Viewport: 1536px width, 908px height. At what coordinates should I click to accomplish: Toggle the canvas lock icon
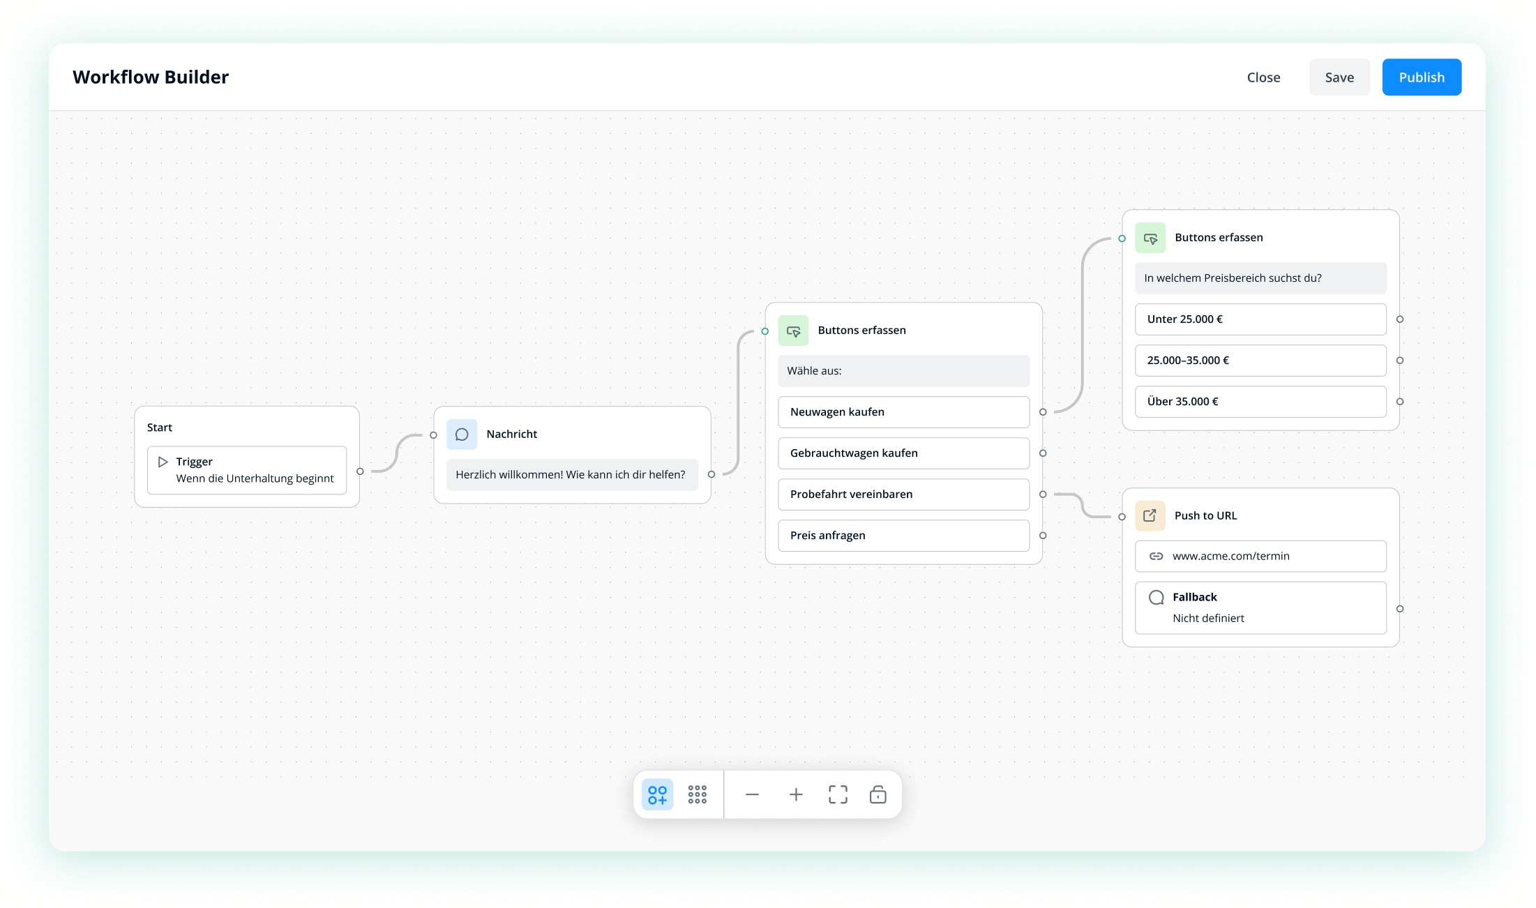point(878,794)
